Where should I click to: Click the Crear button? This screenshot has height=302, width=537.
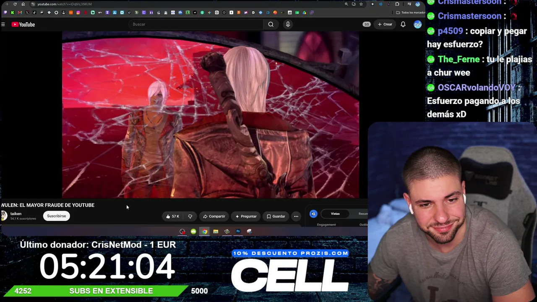tap(385, 24)
